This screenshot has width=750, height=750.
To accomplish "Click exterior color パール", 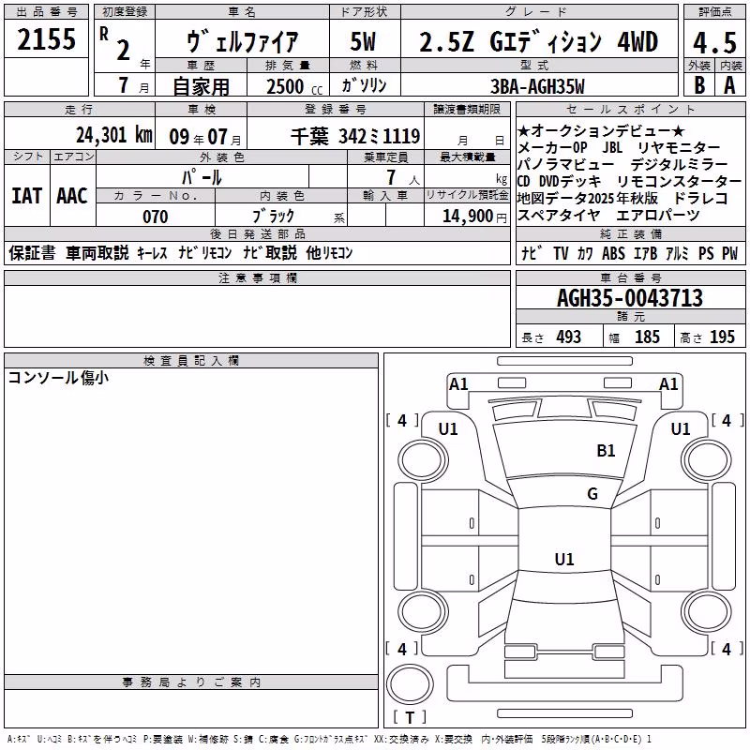I will click(202, 177).
